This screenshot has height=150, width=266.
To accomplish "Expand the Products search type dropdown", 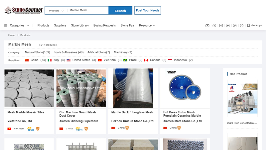I will (56, 11).
